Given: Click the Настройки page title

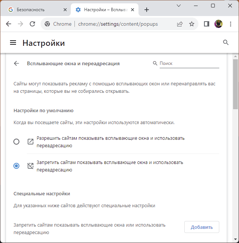Looking at the screenshot, I should click(44, 43).
